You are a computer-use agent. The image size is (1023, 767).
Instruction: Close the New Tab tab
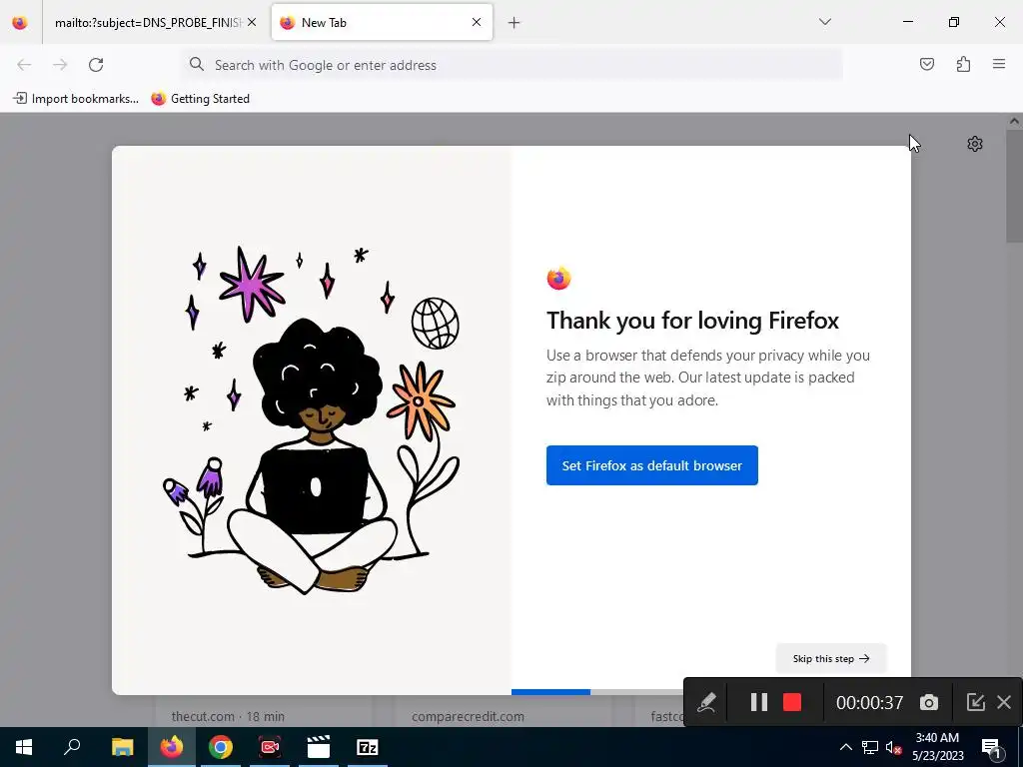[477, 22]
